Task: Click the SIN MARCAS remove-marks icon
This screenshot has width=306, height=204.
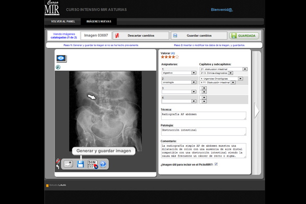Action: (x=92, y=164)
